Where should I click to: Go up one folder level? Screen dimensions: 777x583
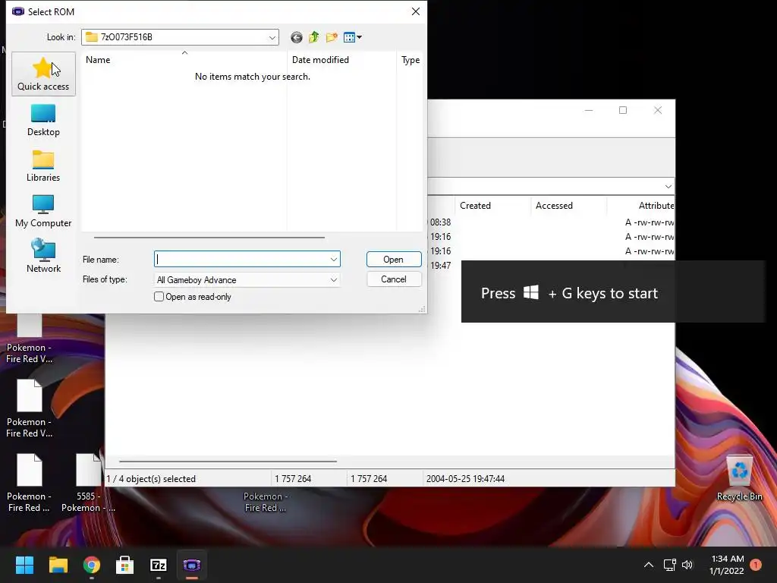pyautogui.click(x=313, y=37)
